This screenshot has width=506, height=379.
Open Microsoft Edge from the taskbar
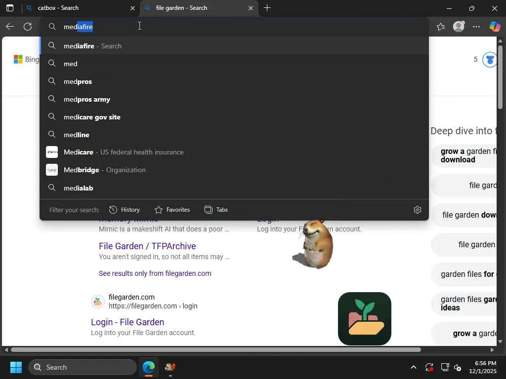coord(148,367)
